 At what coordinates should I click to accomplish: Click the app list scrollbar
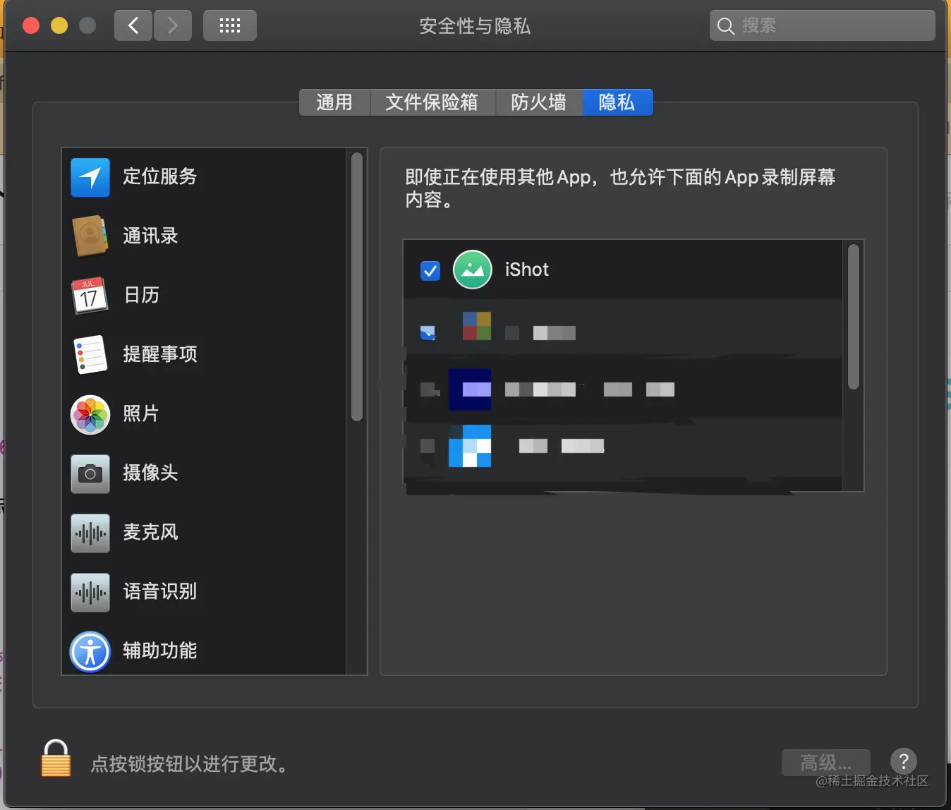pos(854,317)
